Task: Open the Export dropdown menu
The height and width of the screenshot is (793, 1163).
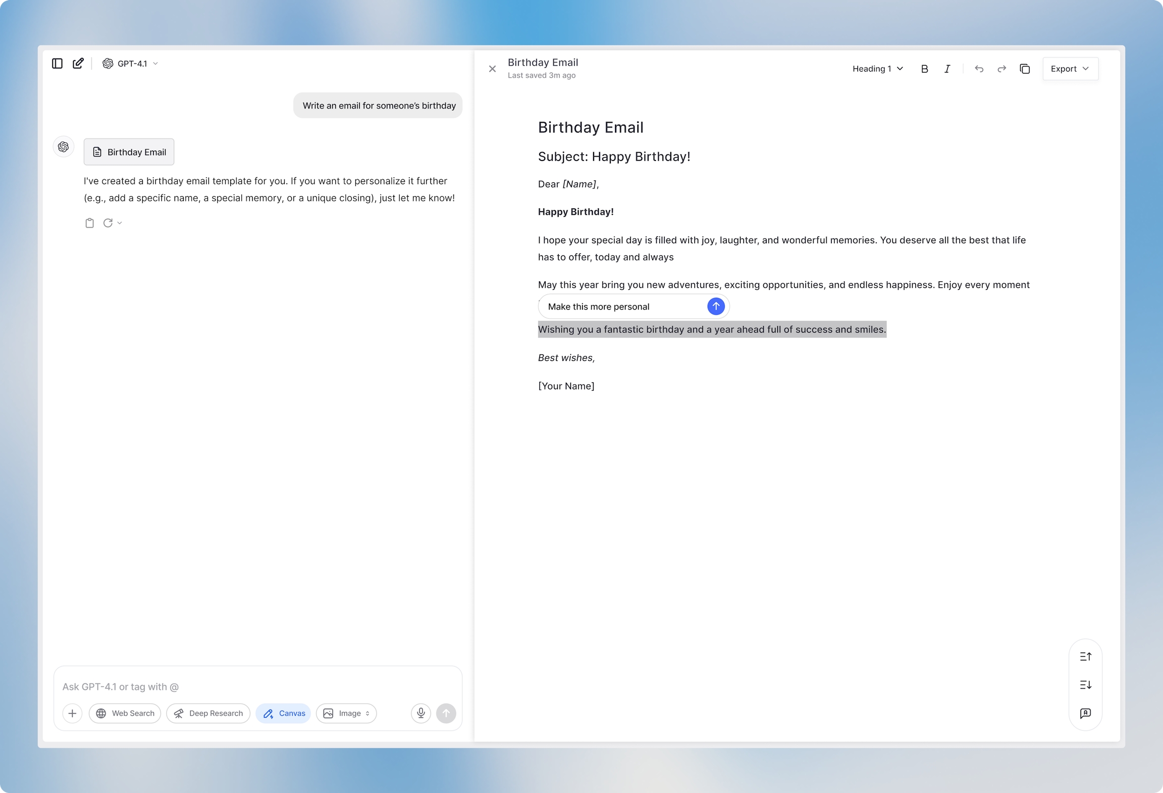Action: pos(1070,69)
